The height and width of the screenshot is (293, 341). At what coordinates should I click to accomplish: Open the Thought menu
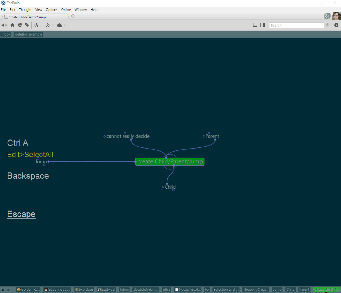[x=25, y=10]
